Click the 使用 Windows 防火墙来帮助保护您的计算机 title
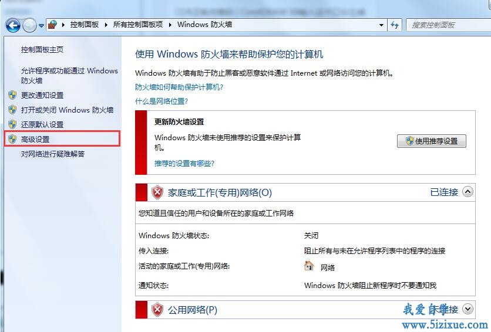This screenshot has height=332, width=491. 229,54
